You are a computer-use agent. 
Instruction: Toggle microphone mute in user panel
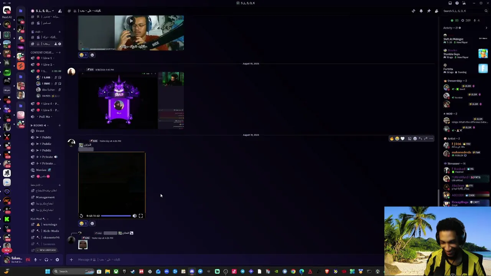[x=35, y=260]
